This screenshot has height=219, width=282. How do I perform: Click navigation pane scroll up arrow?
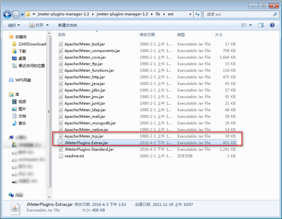49,34
